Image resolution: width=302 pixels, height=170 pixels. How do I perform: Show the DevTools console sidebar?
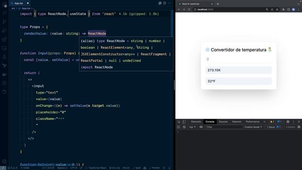(x=178, y=127)
